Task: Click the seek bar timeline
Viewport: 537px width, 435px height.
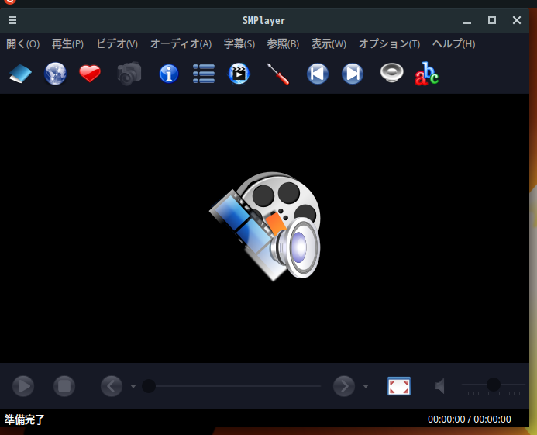Action: [232, 386]
